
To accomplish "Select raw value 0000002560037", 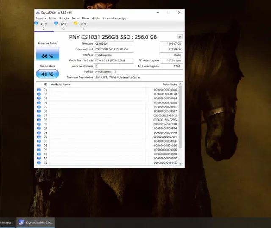I will pos(166,111).
